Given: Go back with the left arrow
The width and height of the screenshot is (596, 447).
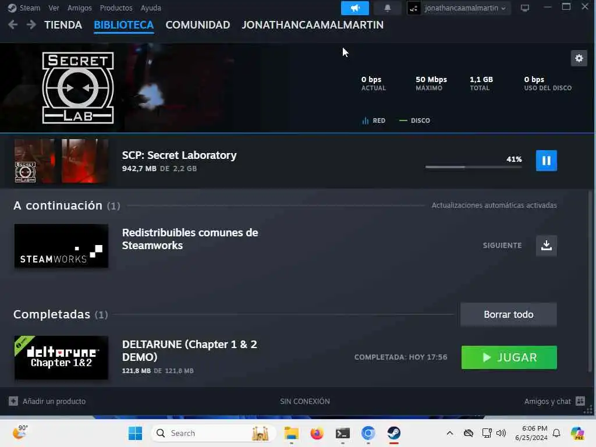Looking at the screenshot, I should (x=13, y=24).
